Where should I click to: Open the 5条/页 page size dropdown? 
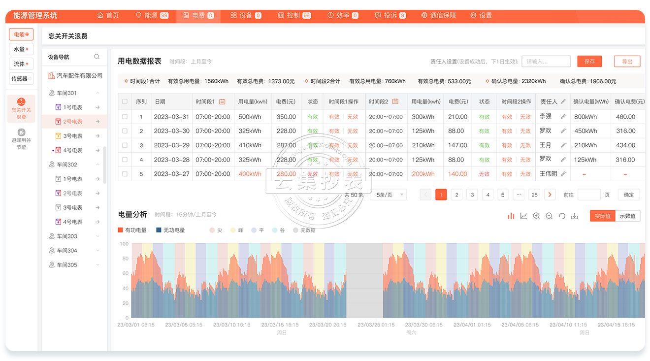[x=389, y=195]
